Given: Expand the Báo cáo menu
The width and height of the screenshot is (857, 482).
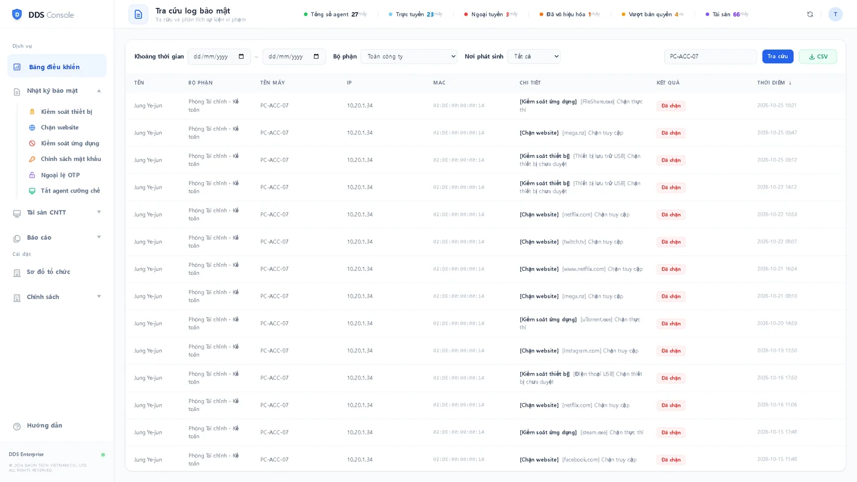Looking at the screenshot, I should [x=57, y=237].
